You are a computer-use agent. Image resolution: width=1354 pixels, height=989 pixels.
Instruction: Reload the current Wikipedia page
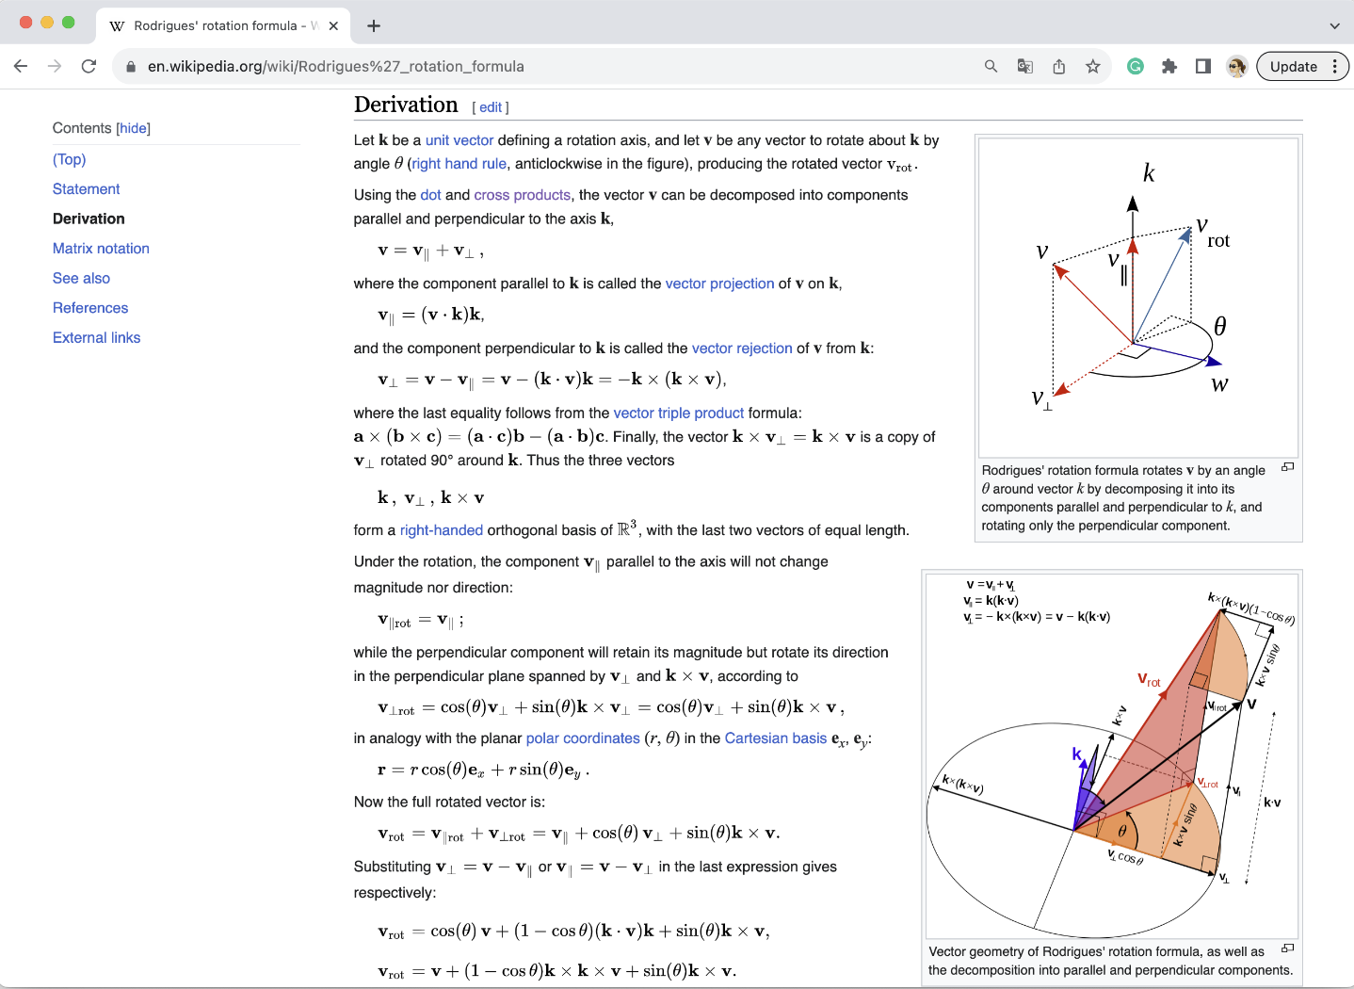[89, 66]
